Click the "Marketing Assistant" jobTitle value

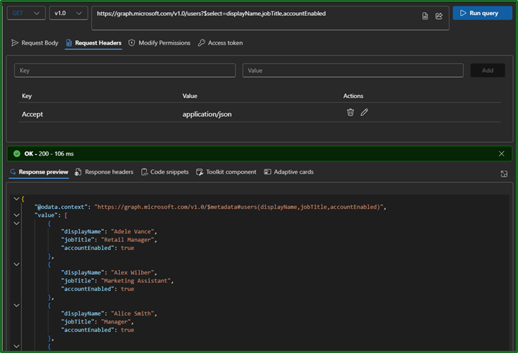coord(135,281)
